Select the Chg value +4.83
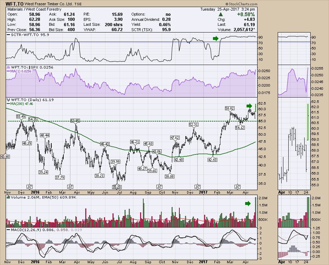Viewport: 329px width, 265px height. pyautogui.click(x=249, y=19)
